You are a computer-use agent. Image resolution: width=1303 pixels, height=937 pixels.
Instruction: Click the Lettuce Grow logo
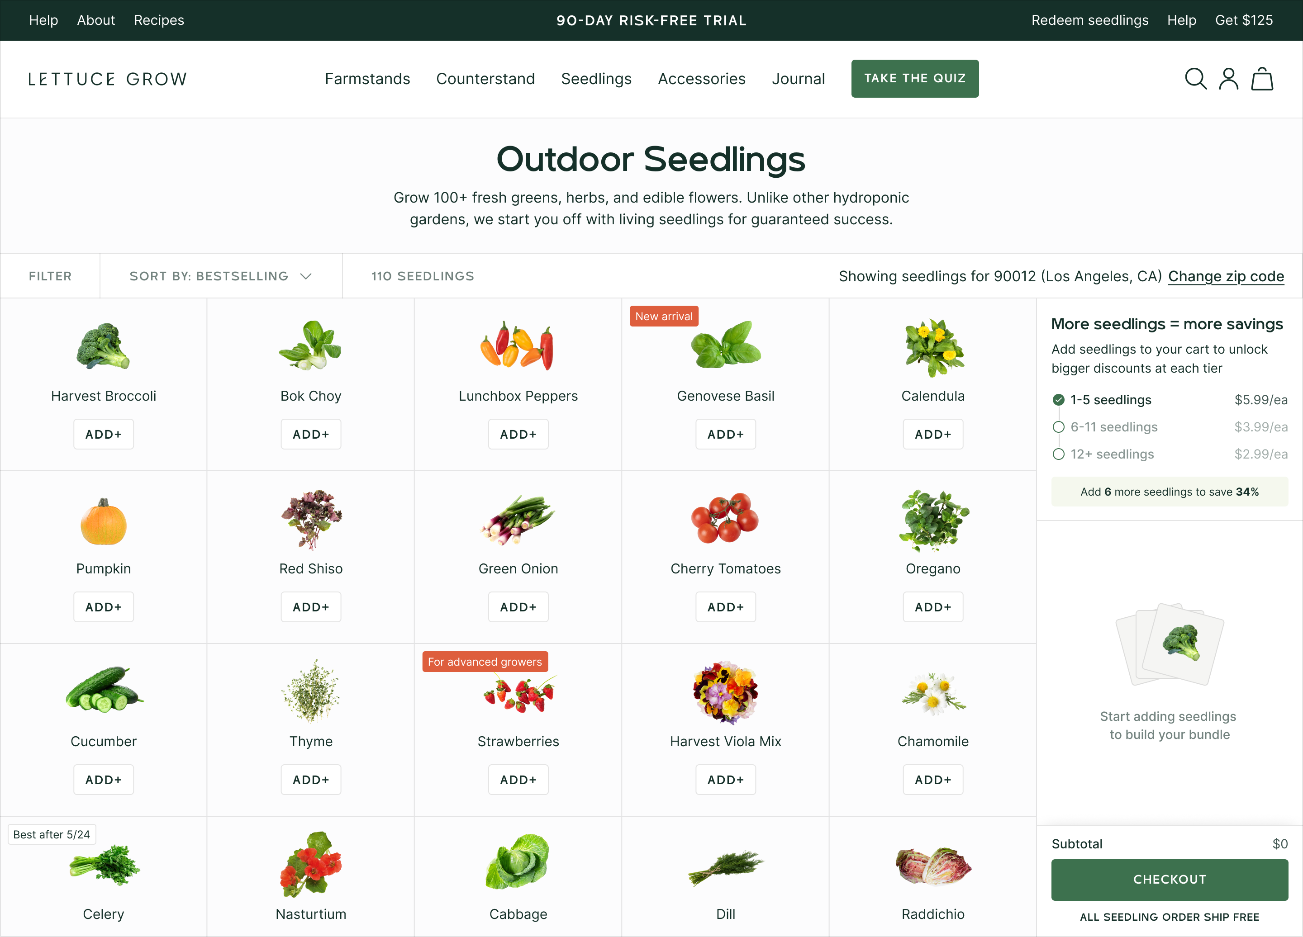pos(107,79)
